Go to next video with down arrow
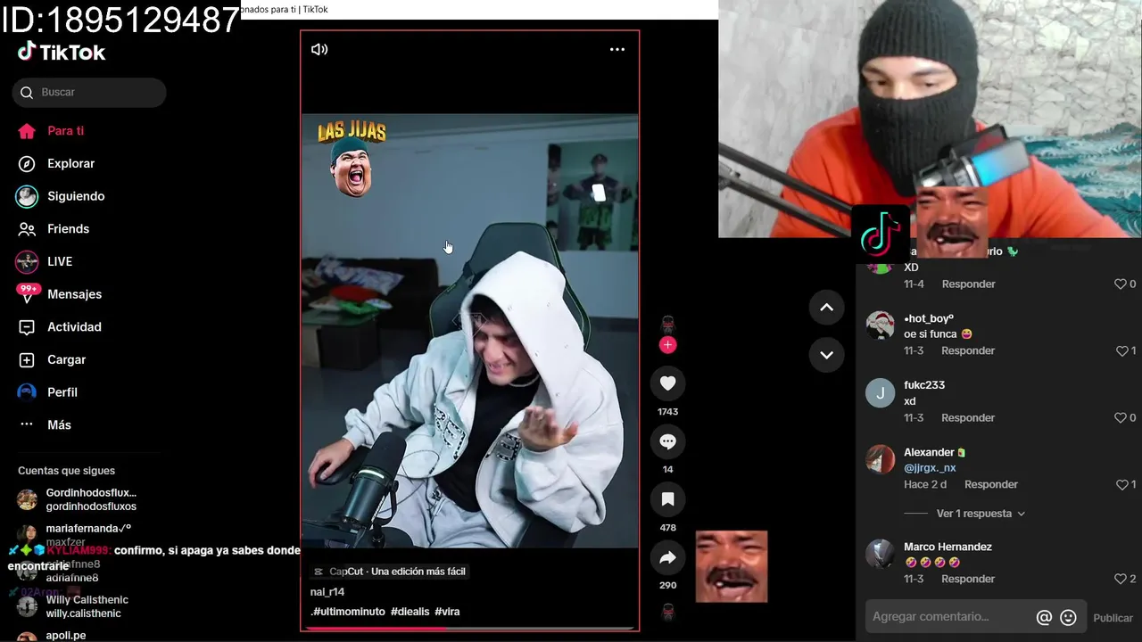1142x642 pixels. click(827, 355)
